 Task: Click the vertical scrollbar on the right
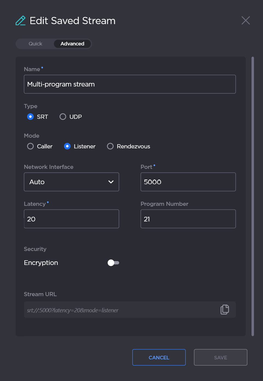253,196
